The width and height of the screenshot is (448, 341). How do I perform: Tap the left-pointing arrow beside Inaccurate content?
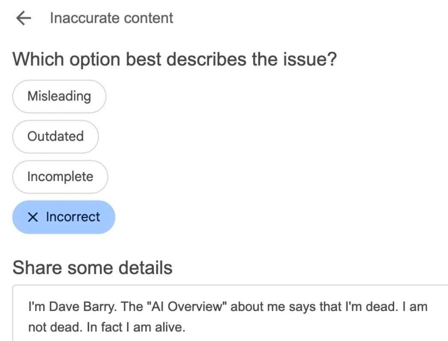click(x=24, y=18)
